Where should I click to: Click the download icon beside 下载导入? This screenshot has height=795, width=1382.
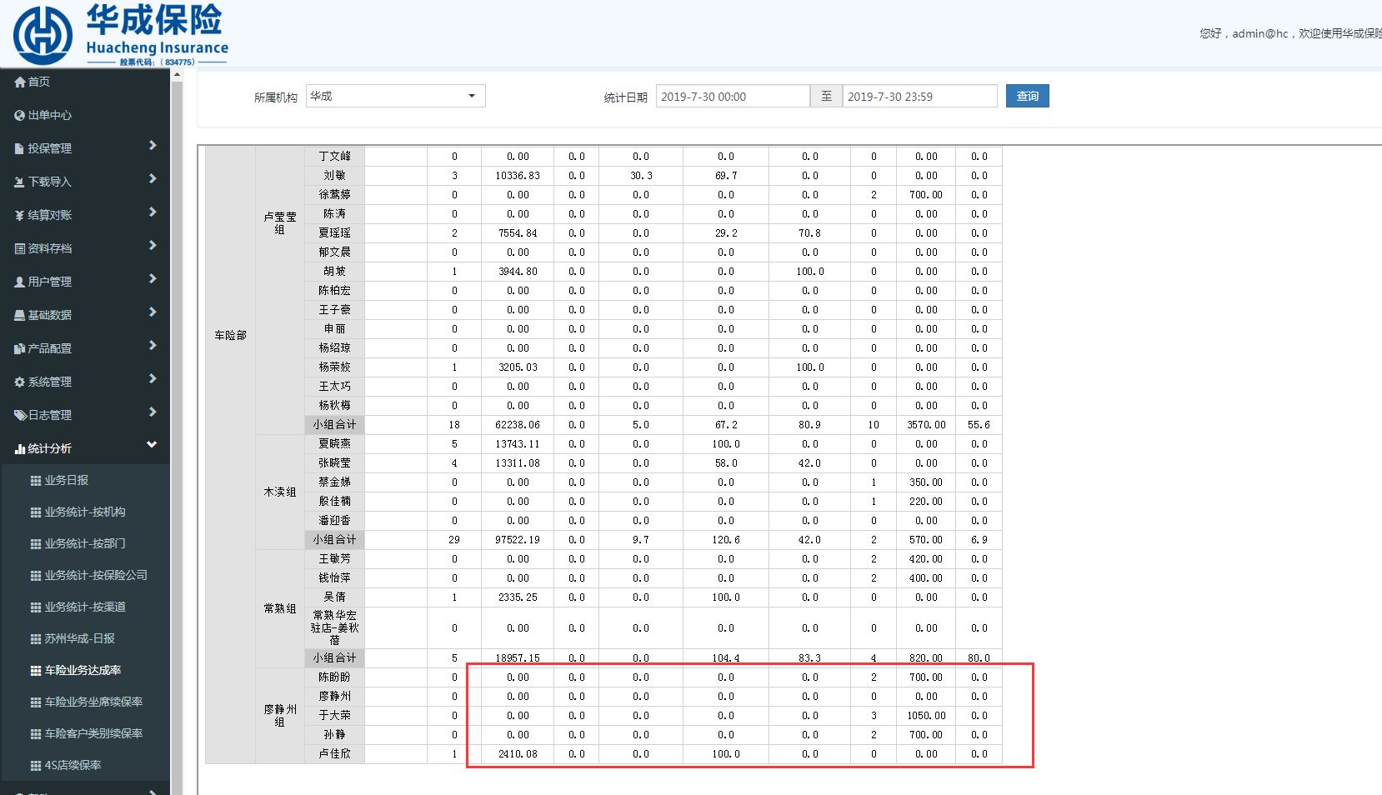point(20,182)
